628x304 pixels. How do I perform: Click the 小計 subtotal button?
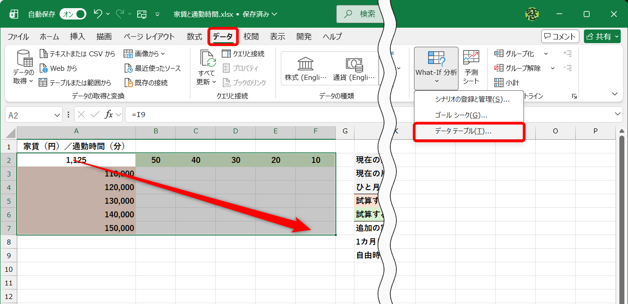pos(507,83)
